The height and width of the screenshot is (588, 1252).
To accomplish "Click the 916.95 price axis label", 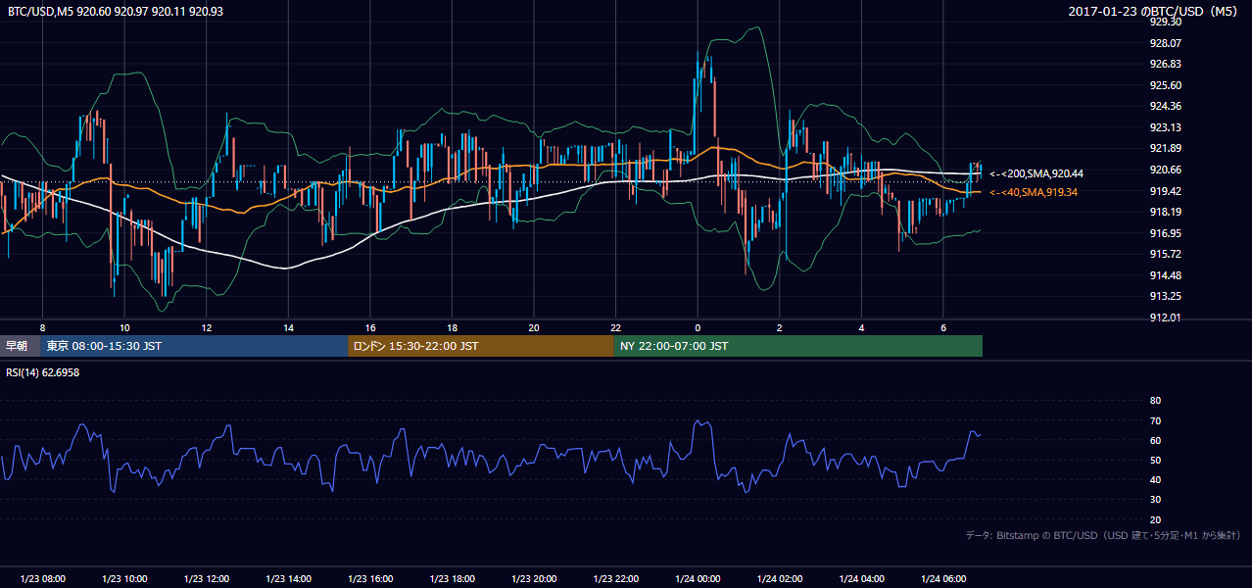I will pyautogui.click(x=1165, y=233).
